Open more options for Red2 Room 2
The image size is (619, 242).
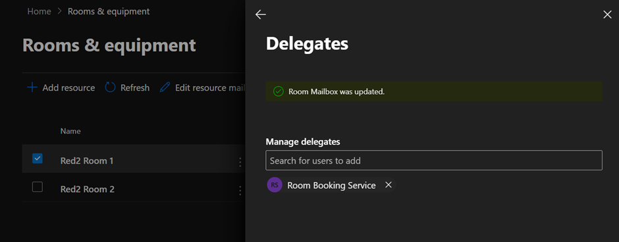click(240, 190)
